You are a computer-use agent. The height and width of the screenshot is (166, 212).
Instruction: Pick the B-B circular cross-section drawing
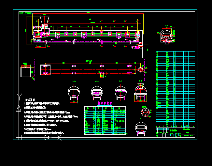click(74, 94)
